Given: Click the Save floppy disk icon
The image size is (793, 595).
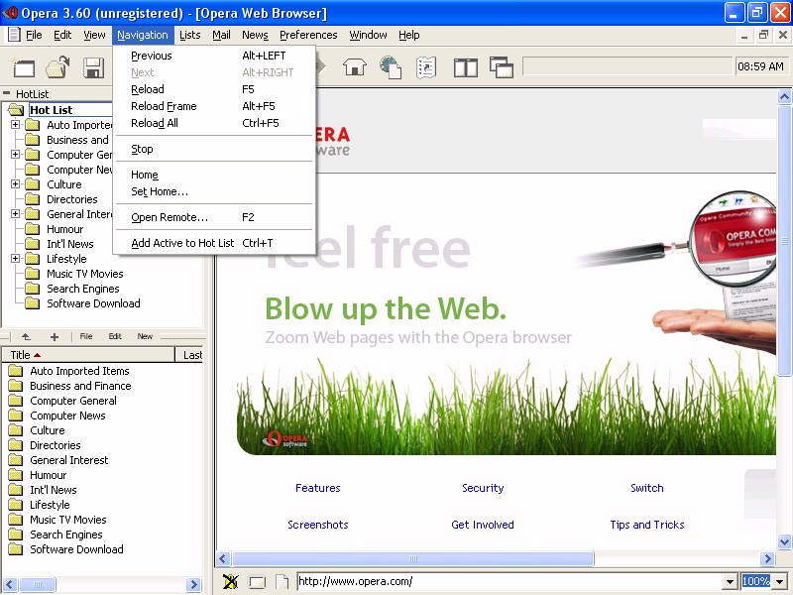Looking at the screenshot, I should [x=93, y=67].
